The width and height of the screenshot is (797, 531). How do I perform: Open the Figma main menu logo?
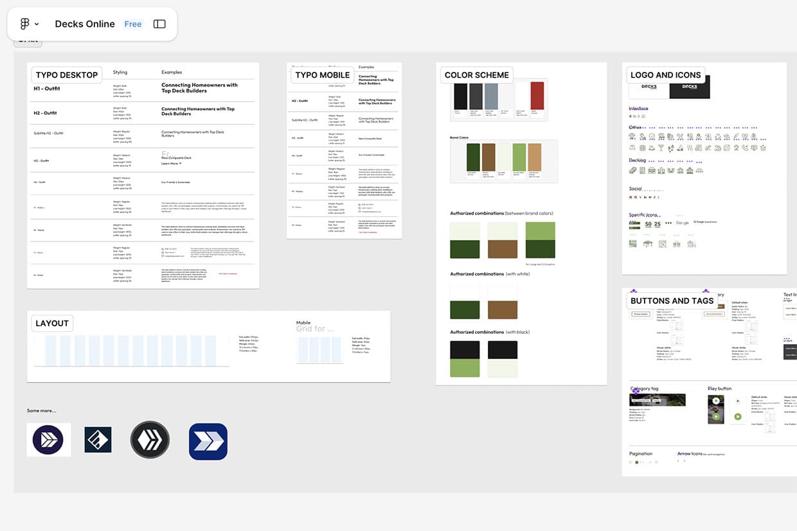pos(24,24)
